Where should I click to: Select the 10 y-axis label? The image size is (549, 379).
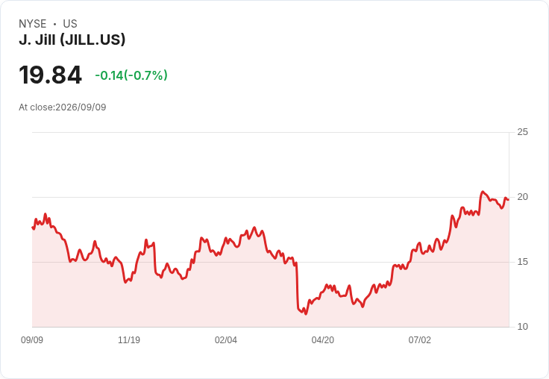coord(522,327)
